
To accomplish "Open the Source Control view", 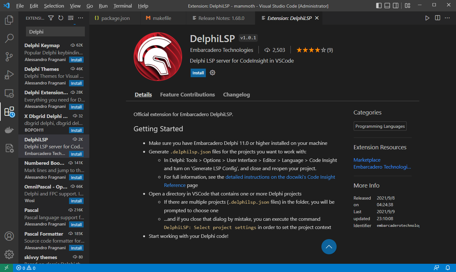I will (x=9, y=57).
